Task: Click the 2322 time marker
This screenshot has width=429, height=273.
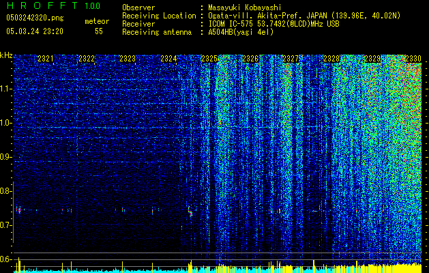Action: [x=87, y=59]
